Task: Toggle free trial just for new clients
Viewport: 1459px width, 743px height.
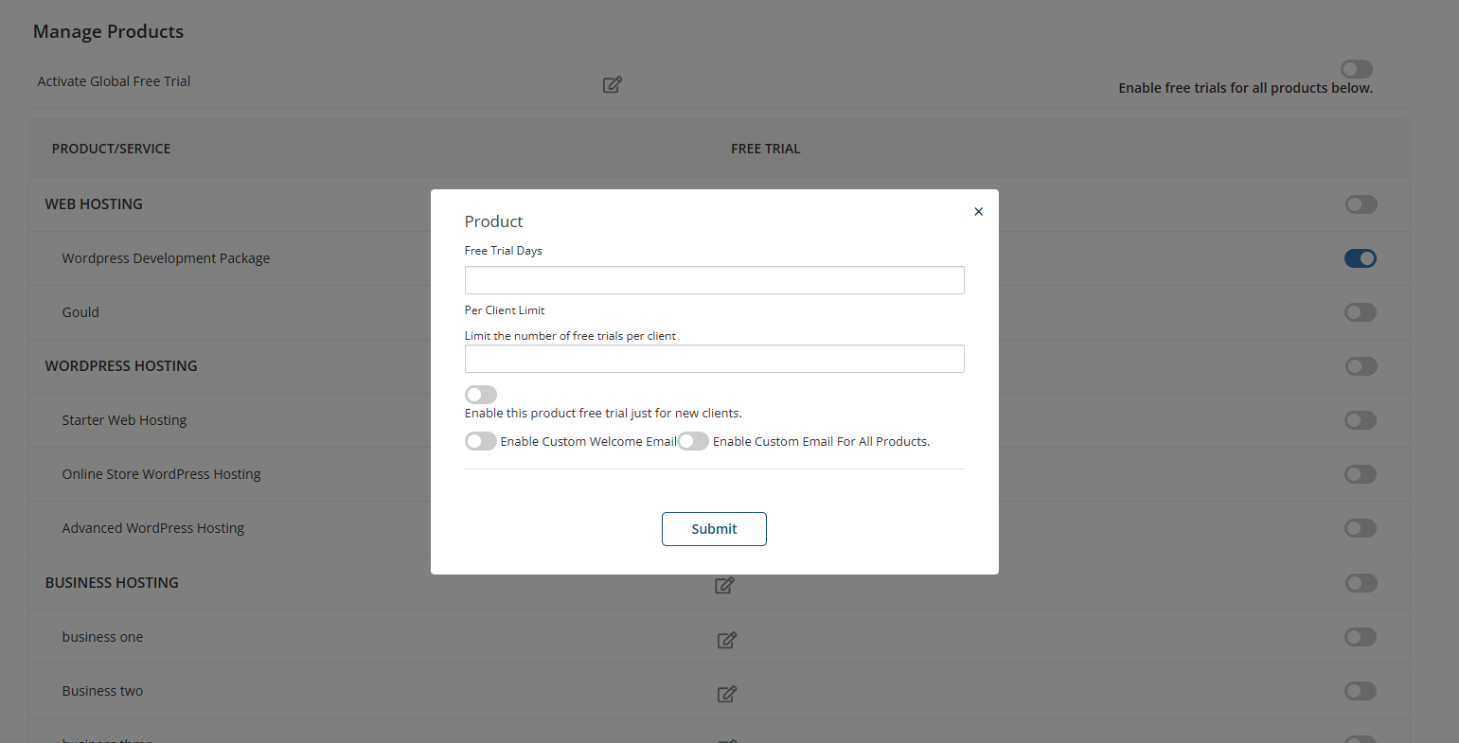Action: [481, 395]
